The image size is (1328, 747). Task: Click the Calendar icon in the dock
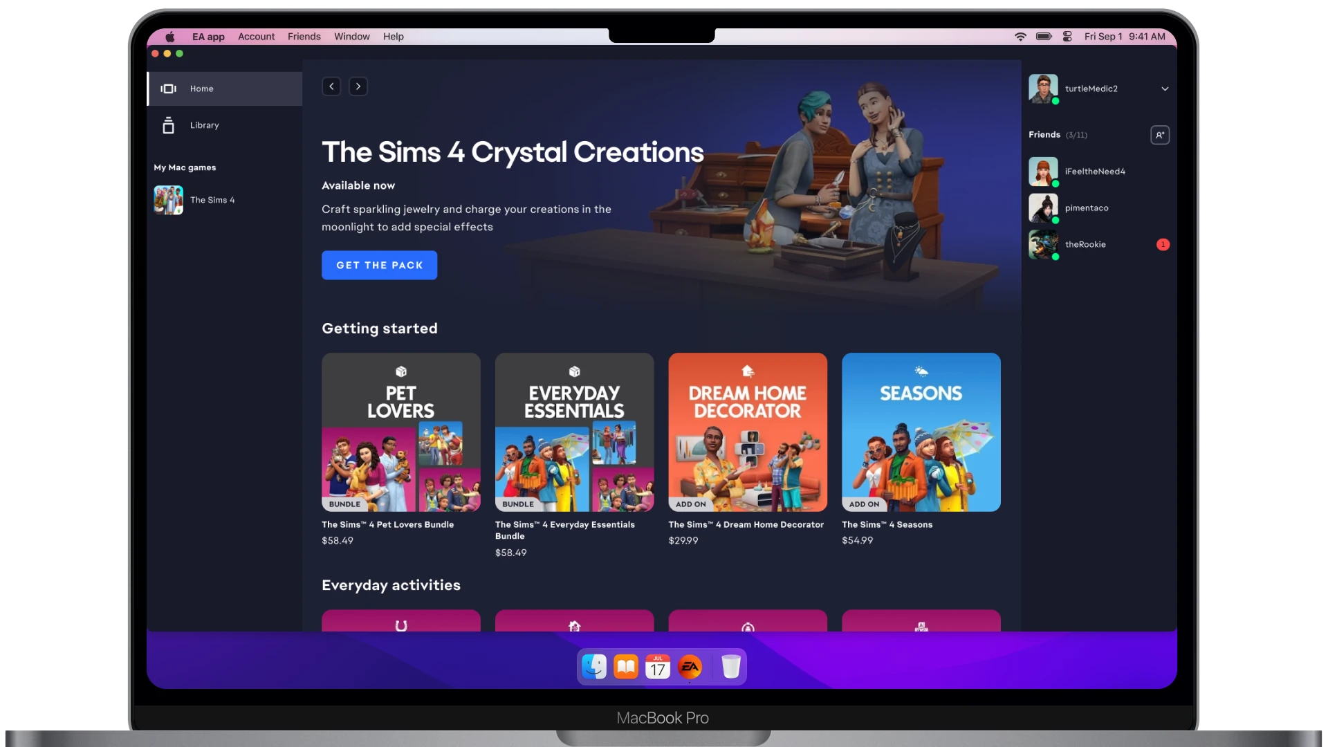point(658,667)
